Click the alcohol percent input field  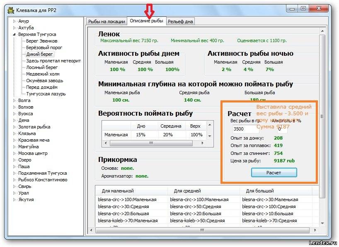(x=282, y=129)
